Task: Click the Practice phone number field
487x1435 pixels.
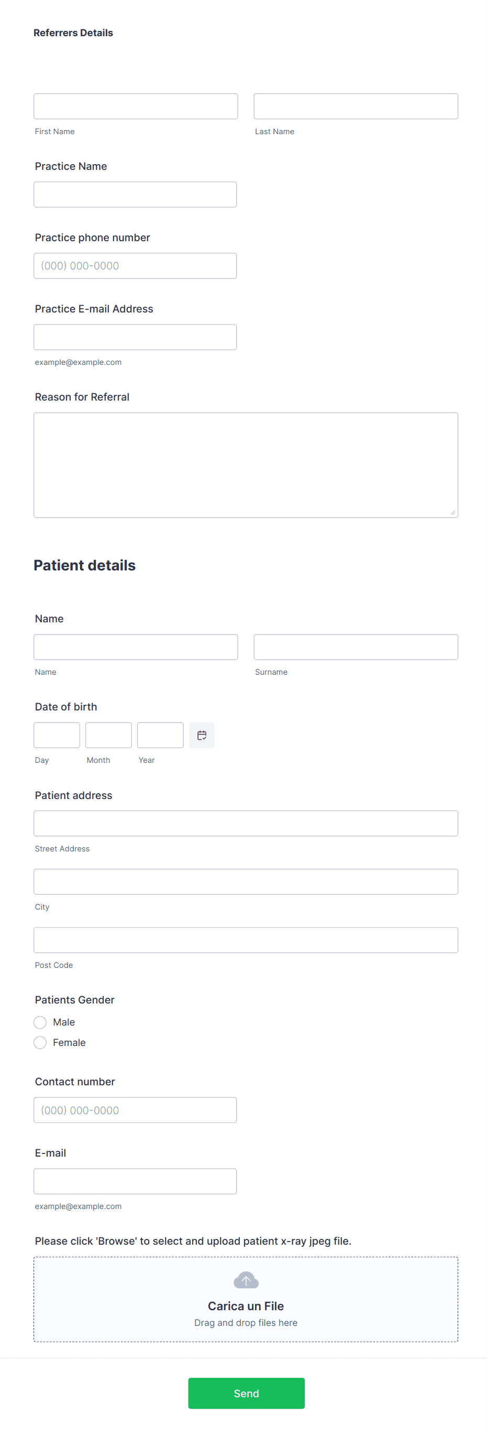Action: point(135,265)
